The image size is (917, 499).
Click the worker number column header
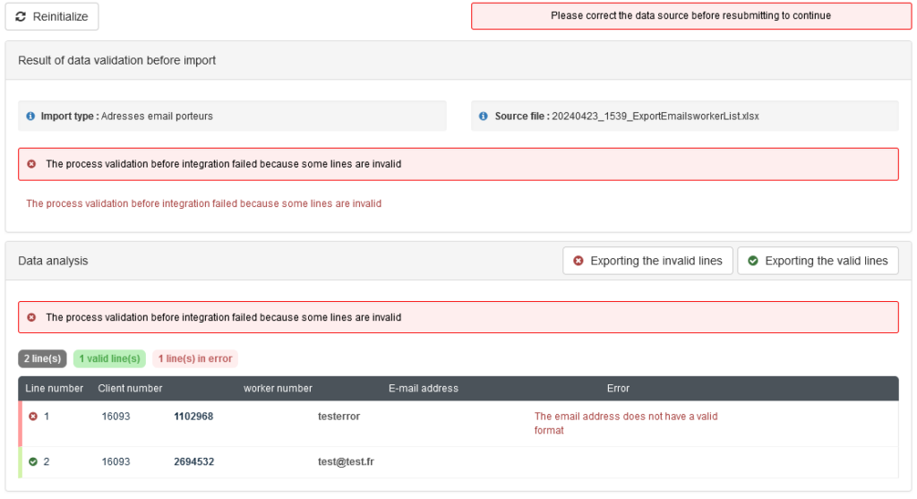(x=278, y=389)
